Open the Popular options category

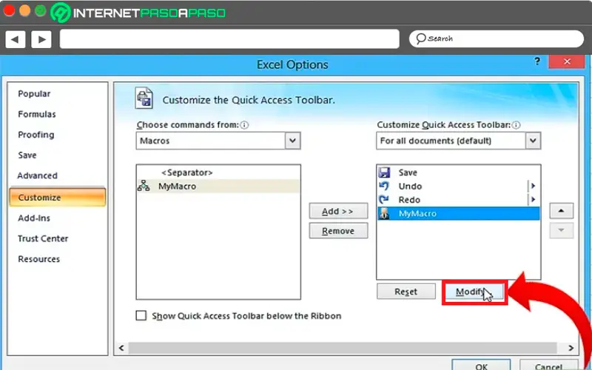click(x=34, y=94)
